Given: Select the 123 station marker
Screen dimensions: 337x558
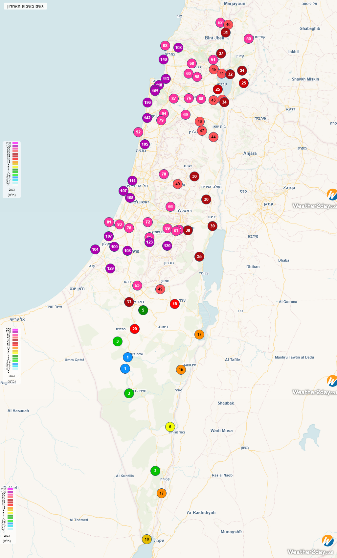Looking at the screenshot, I should (149, 242).
